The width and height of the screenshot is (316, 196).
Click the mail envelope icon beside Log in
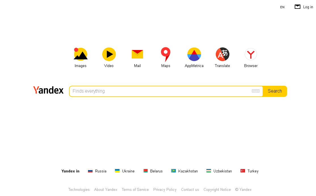[x=298, y=7]
